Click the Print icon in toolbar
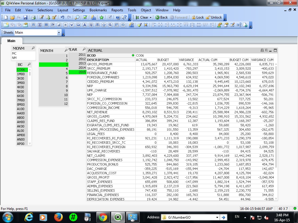 point(33,17)
